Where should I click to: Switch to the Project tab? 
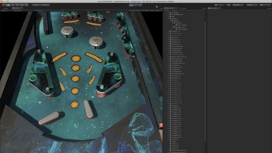point(183,8)
